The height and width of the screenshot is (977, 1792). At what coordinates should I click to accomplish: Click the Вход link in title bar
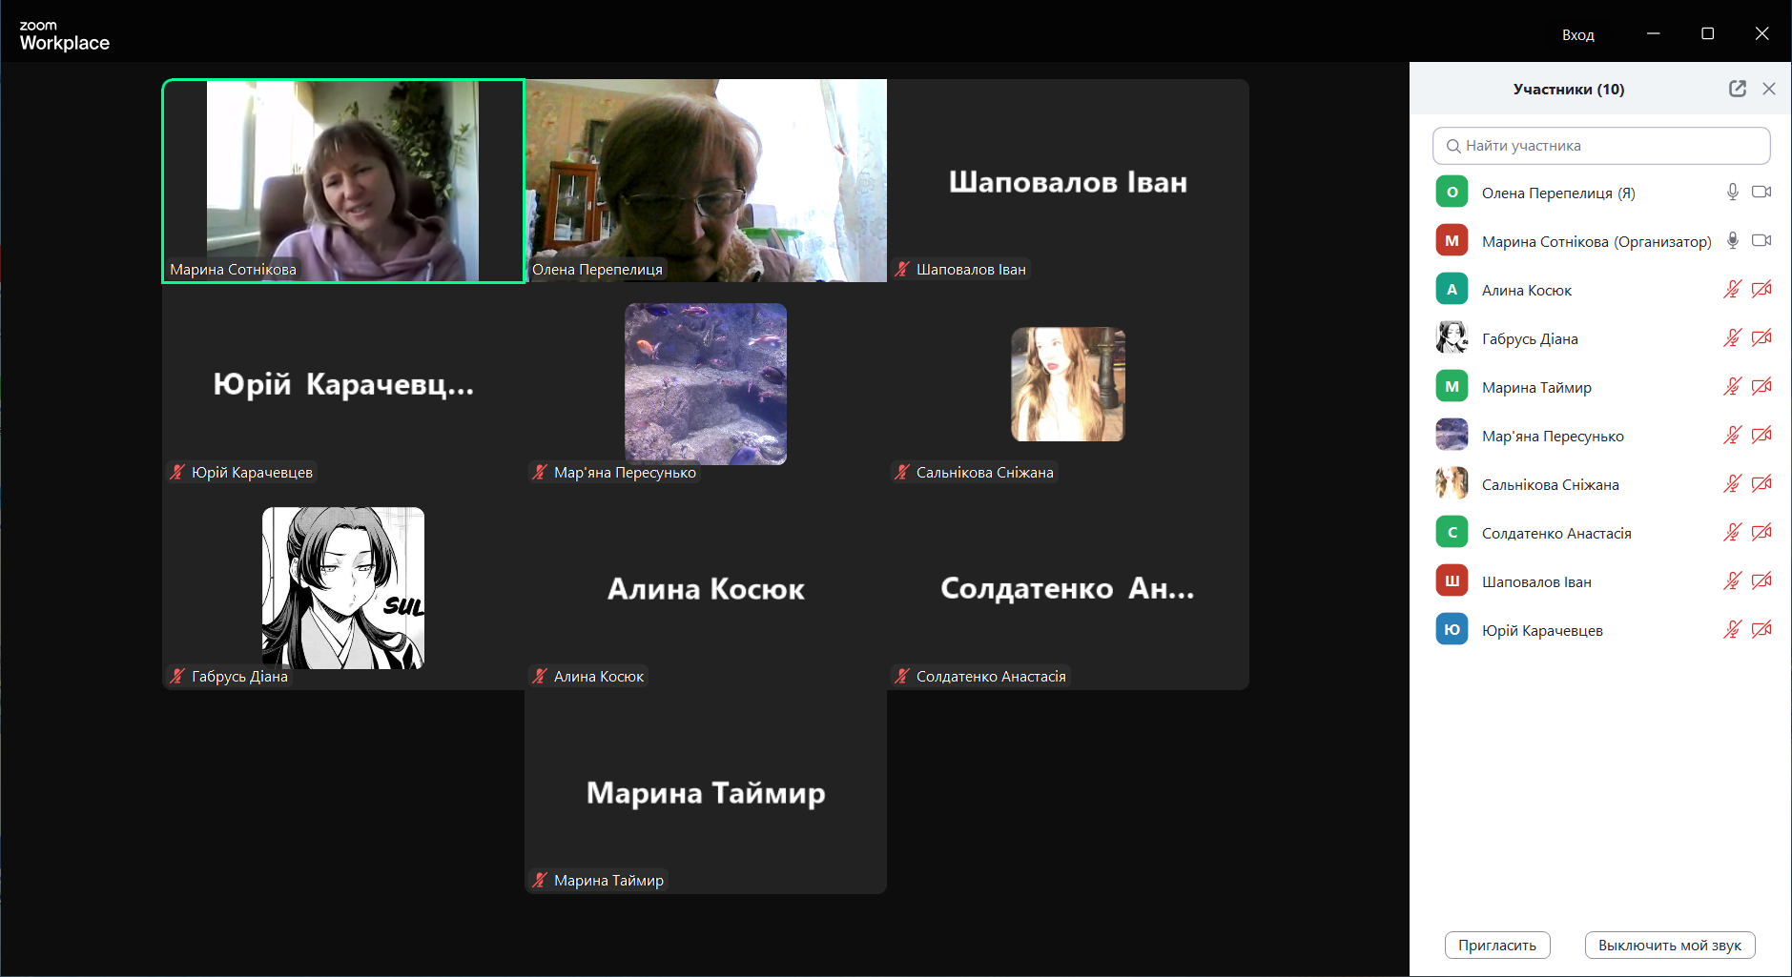[1578, 34]
